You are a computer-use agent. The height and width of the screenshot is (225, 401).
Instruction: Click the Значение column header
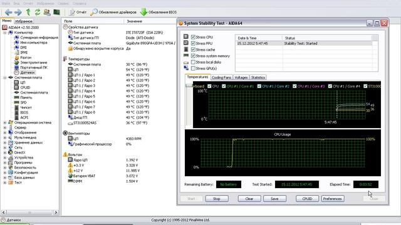tap(150, 21)
